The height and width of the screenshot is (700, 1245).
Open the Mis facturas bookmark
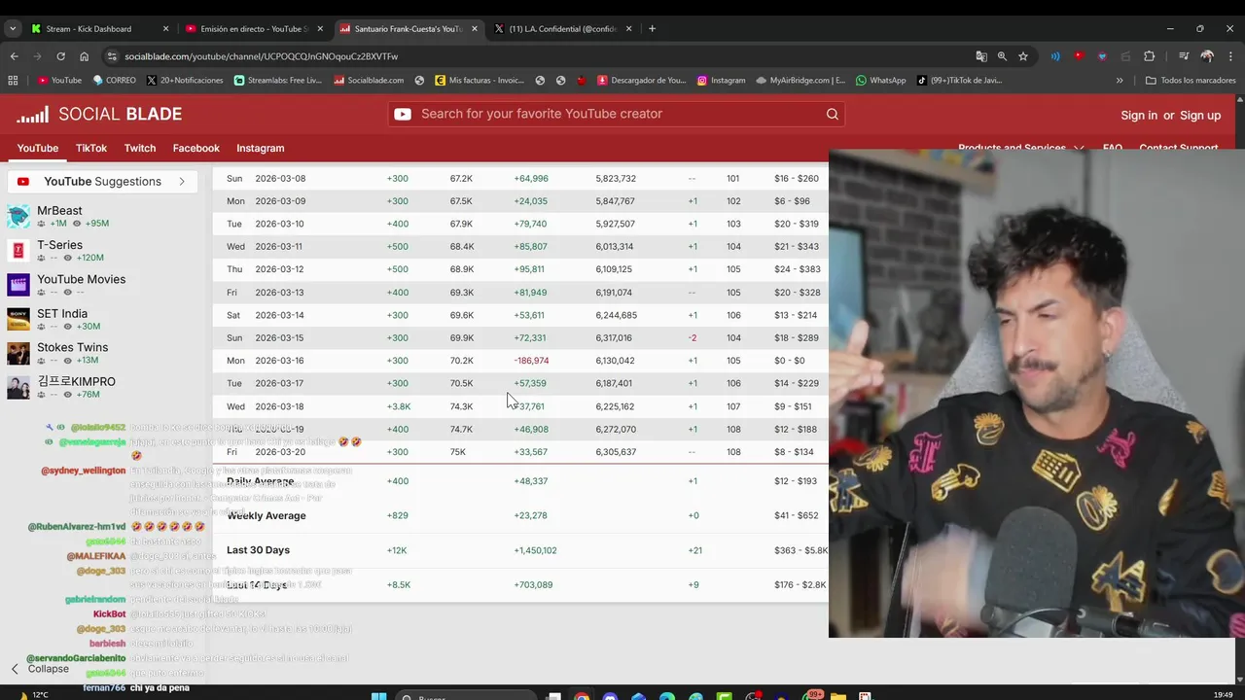[480, 81]
